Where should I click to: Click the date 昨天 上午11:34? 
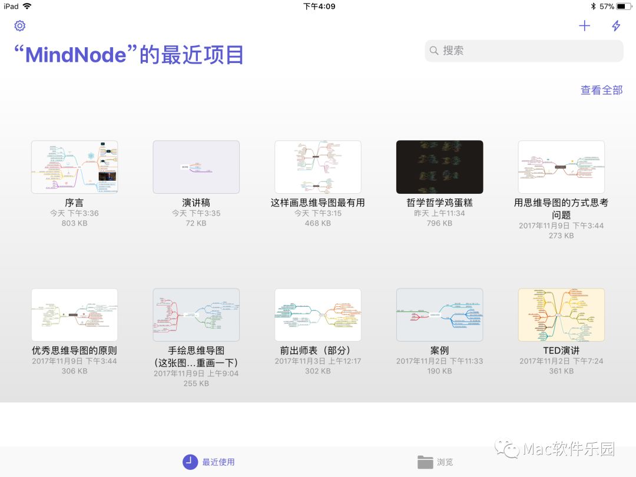pos(440,213)
